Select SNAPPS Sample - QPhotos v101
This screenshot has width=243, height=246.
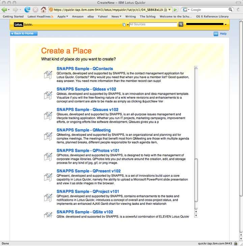click(x=88, y=150)
